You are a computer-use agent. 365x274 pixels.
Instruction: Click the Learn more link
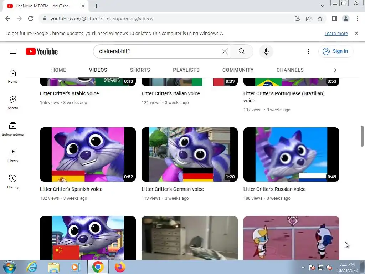[336, 33]
